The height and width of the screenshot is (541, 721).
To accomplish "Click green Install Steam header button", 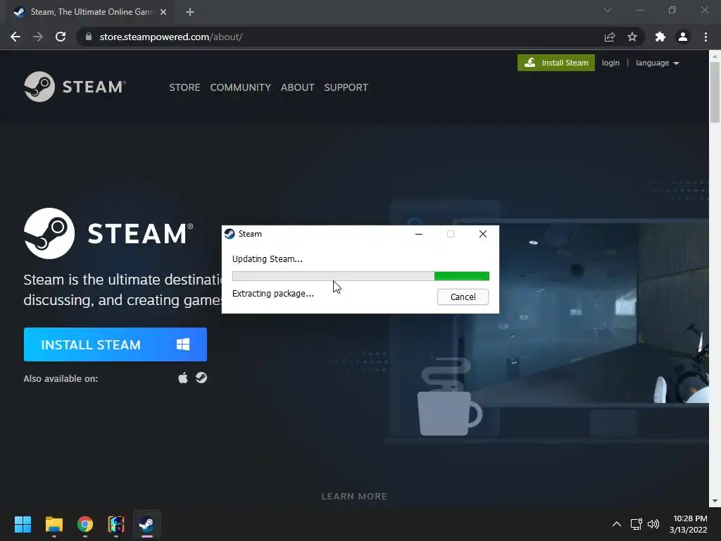I will (x=556, y=63).
